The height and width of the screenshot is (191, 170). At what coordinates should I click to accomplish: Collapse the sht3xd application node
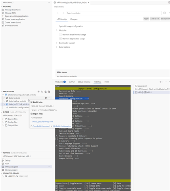coord(3,95)
